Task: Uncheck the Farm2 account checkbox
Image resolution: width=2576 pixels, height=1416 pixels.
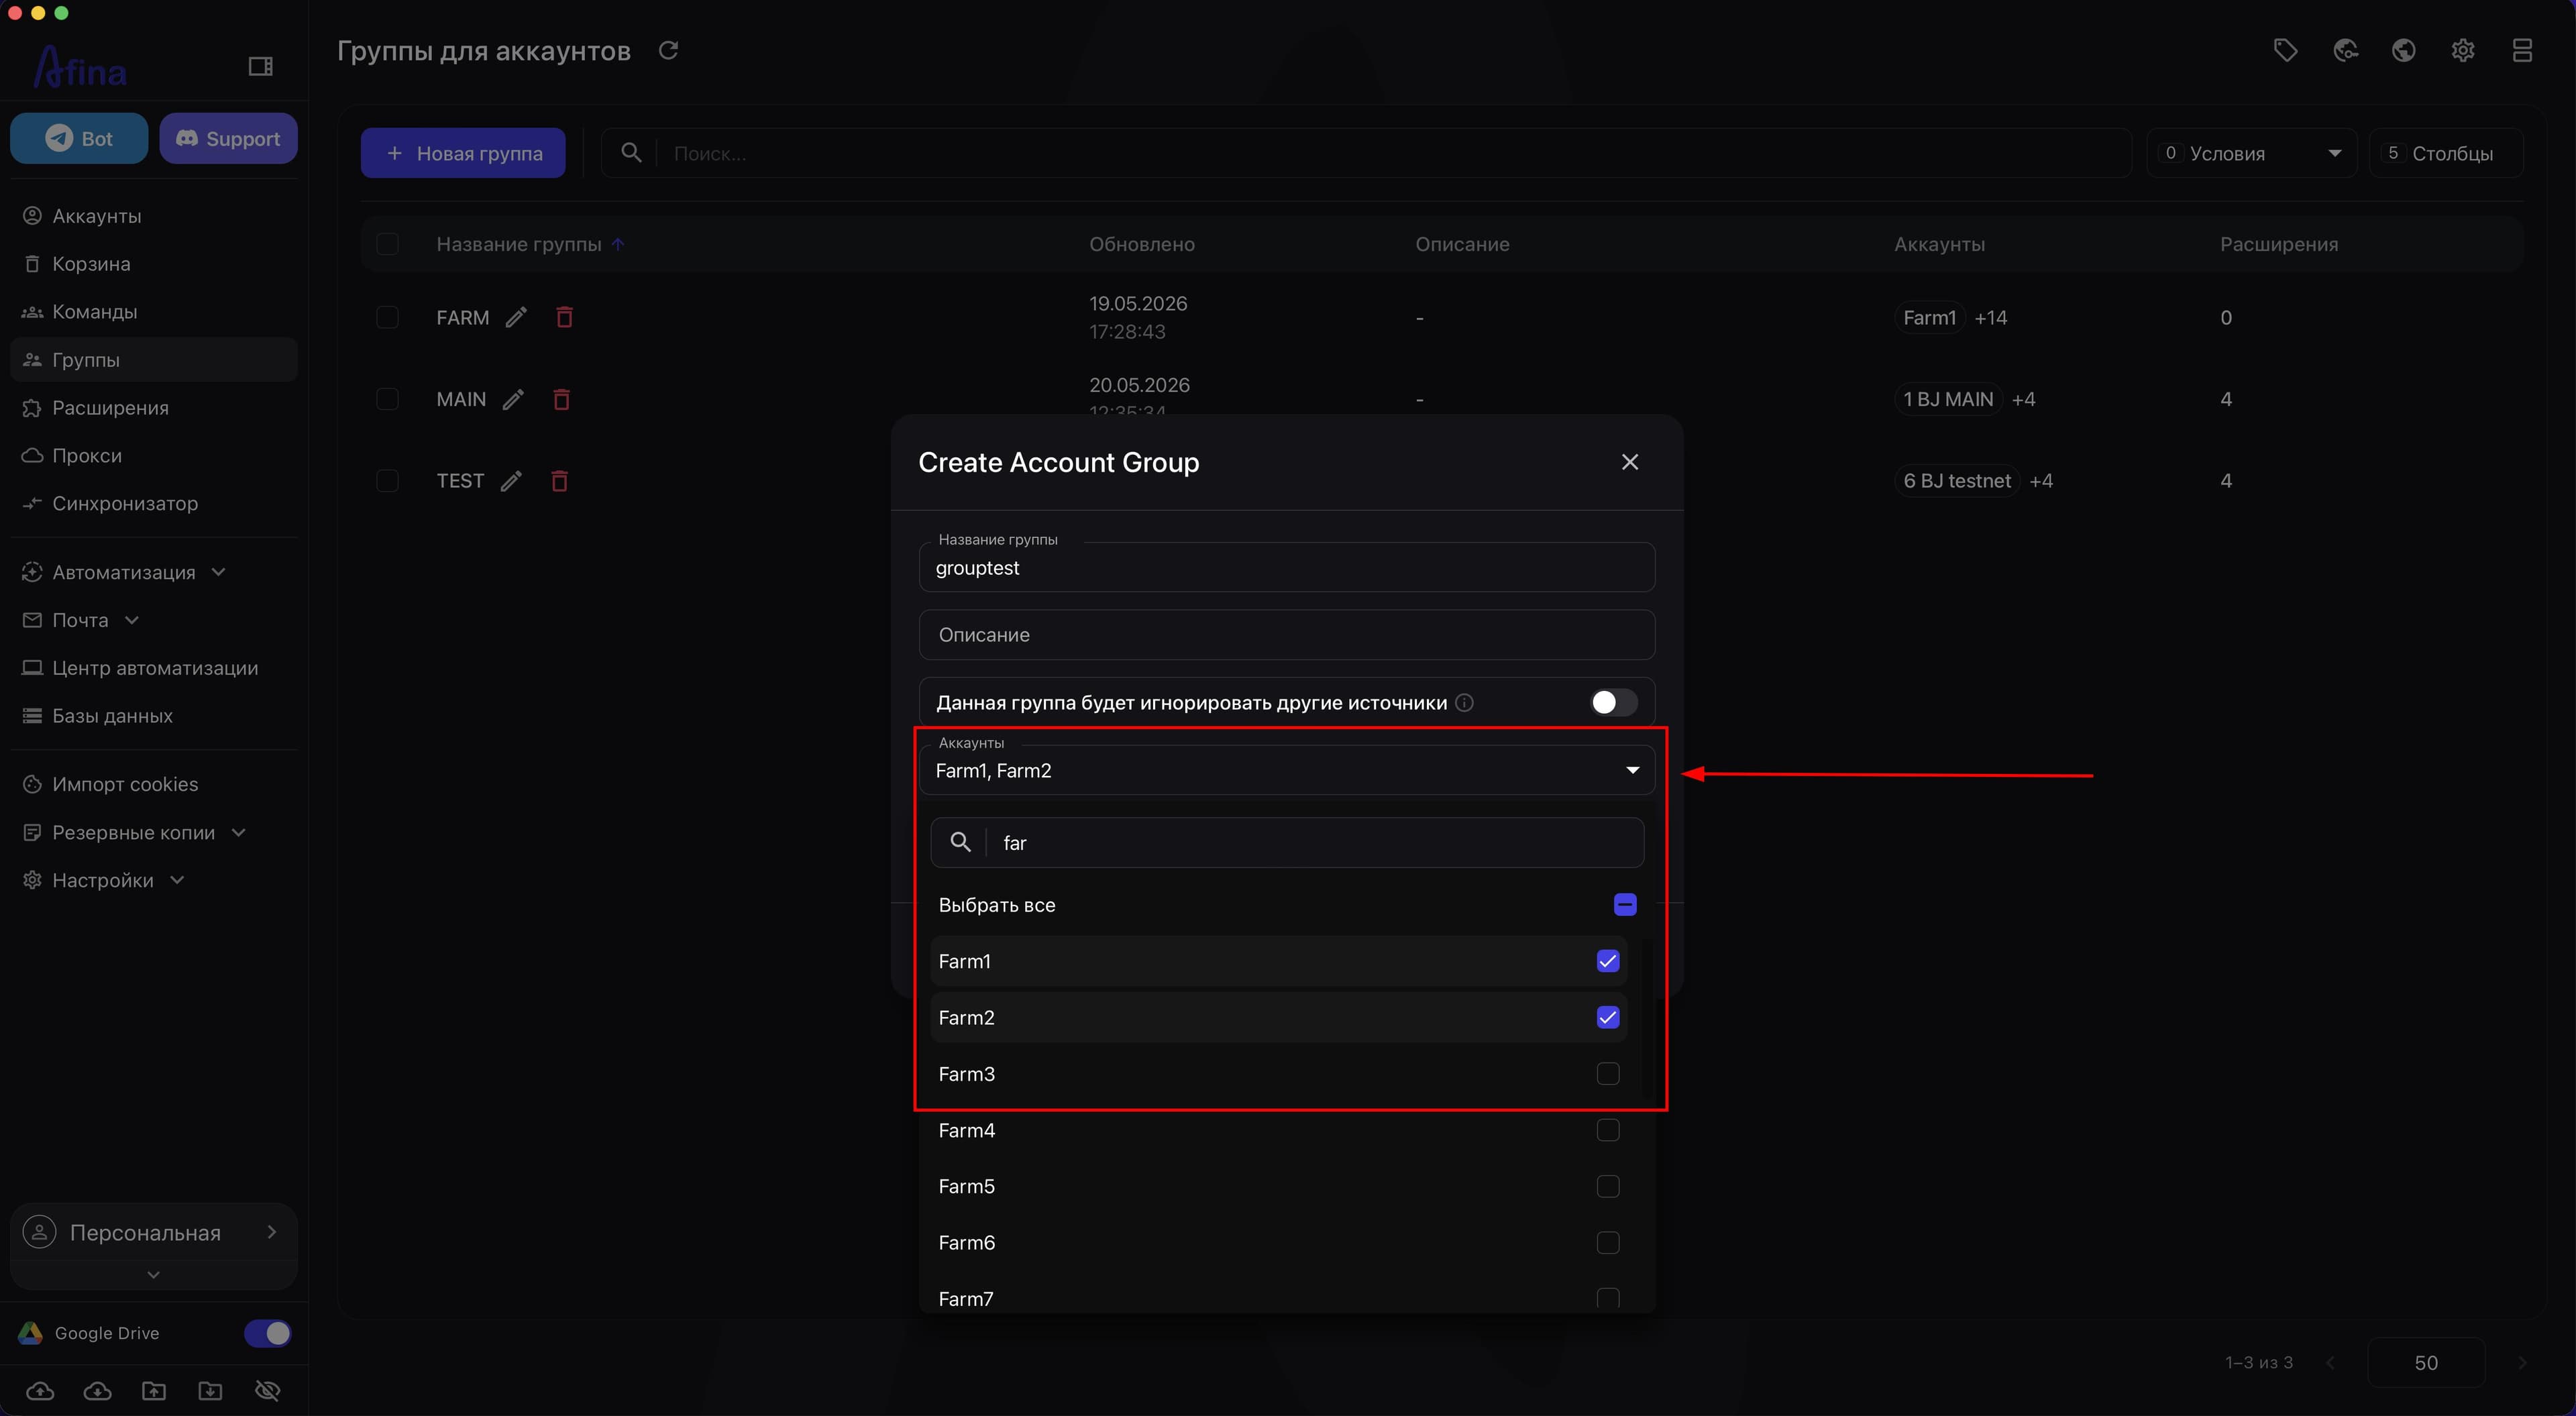Action: [x=1607, y=1017]
